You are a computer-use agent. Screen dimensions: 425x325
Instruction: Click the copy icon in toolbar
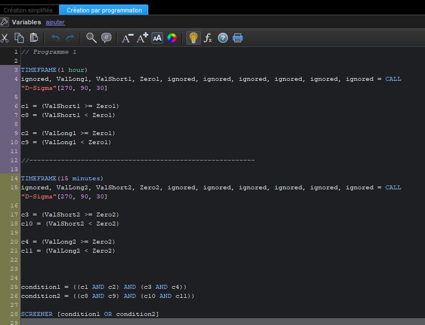click(19, 38)
